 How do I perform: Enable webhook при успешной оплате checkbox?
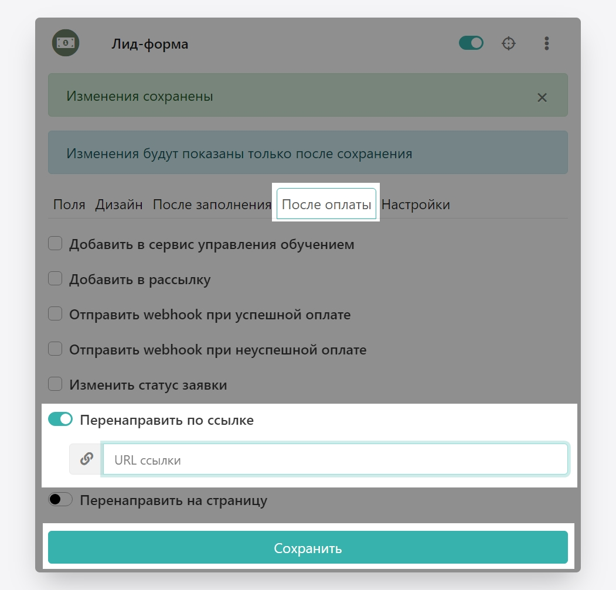(55, 314)
